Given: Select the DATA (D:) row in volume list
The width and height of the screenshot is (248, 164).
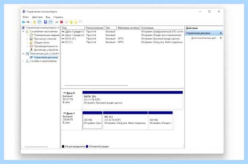Looking at the screenshot, I should (122, 39).
